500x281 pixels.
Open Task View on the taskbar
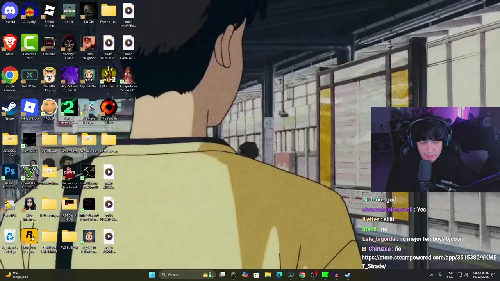coord(222,275)
